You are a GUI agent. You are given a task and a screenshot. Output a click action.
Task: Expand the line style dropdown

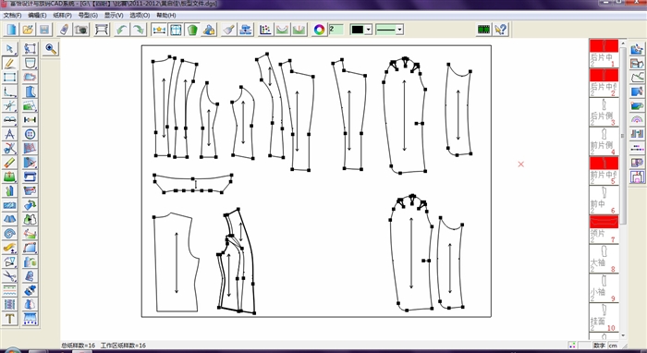399,30
